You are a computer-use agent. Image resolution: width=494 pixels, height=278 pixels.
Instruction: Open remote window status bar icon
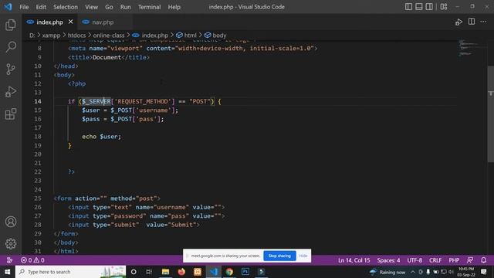coord(10,260)
